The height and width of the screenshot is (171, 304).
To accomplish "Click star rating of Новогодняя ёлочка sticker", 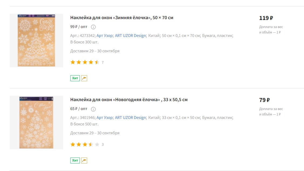I will pos(85,145).
